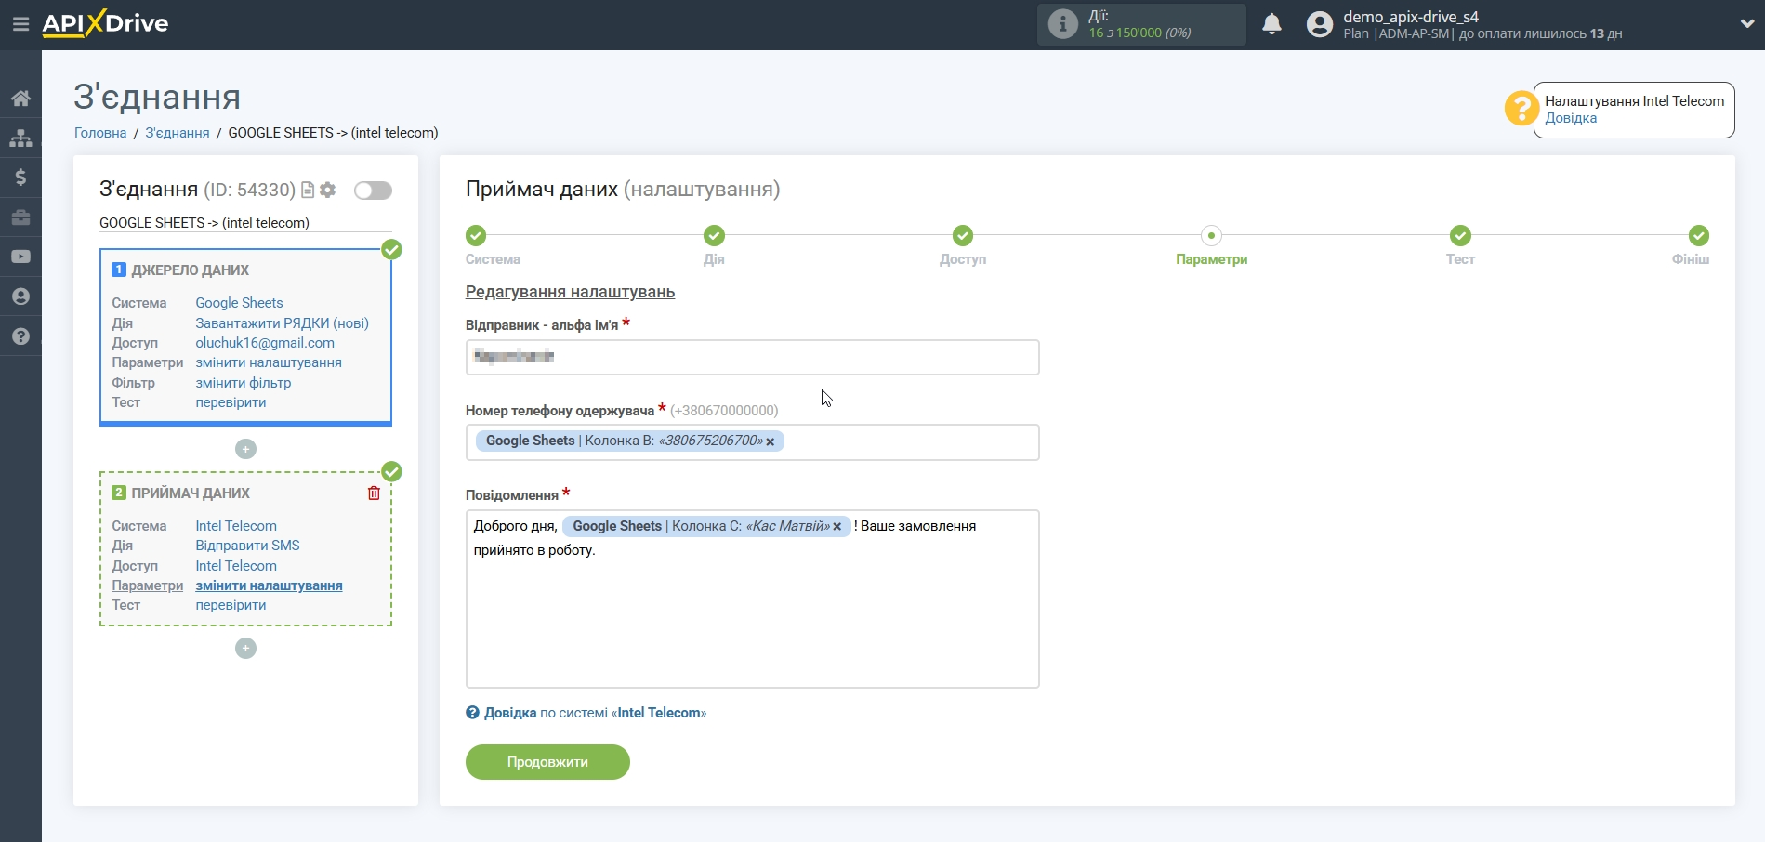Open змінити фільтр link
1765x842 pixels.
pyautogui.click(x=244, y=383)
